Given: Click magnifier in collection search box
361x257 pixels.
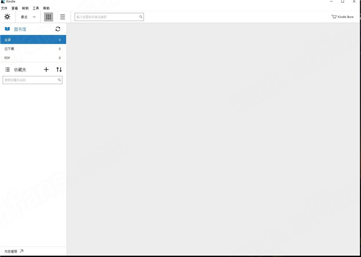Looking at the screenshot, I should 60,80.
